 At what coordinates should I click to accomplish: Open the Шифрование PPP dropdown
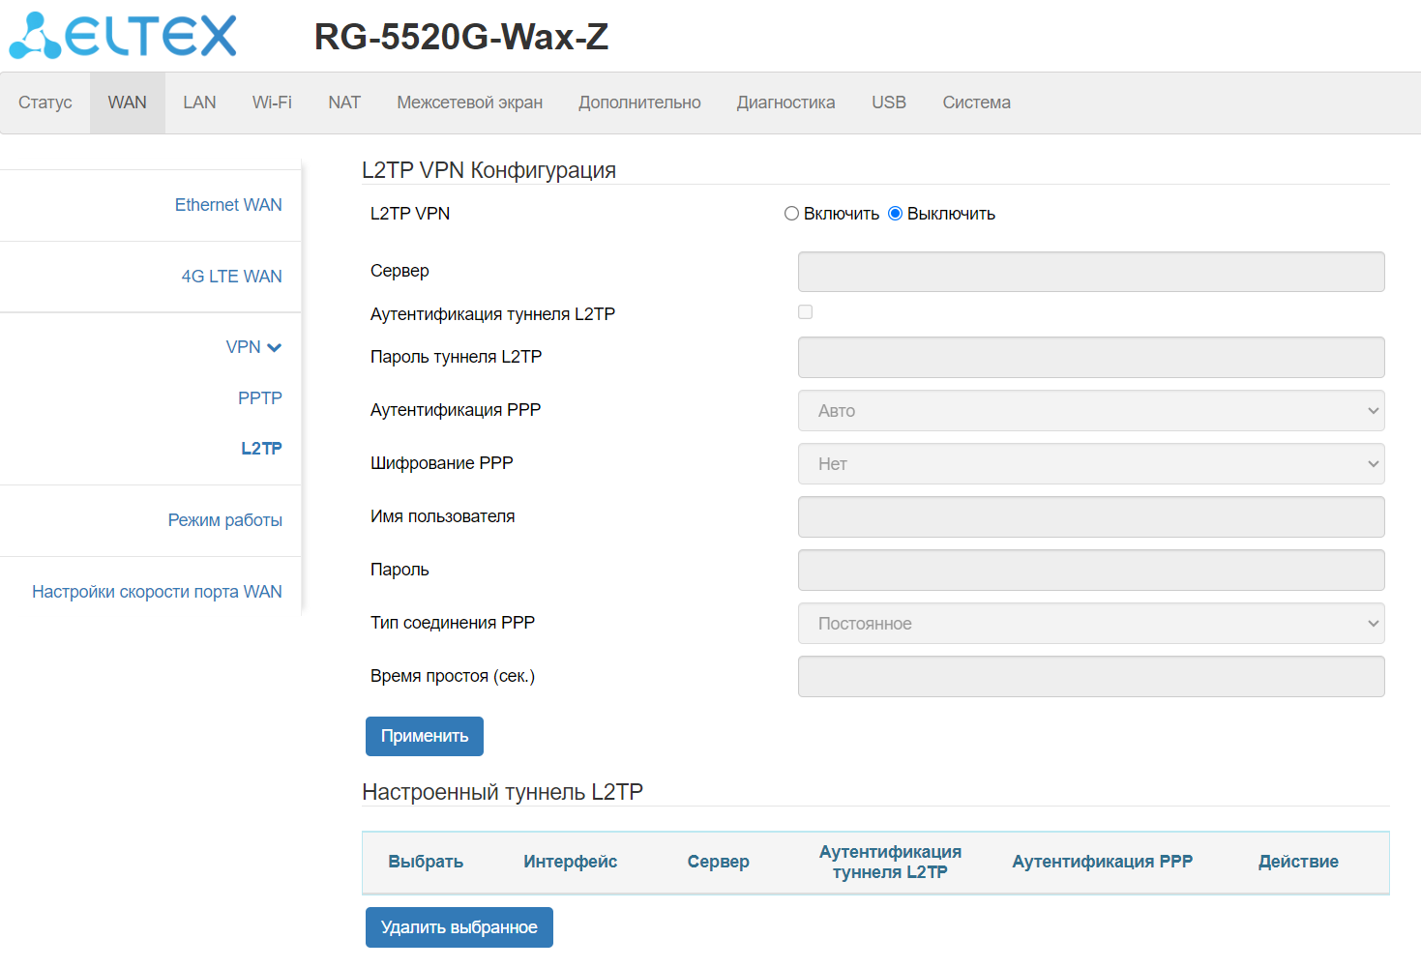tap(1090, 464)
